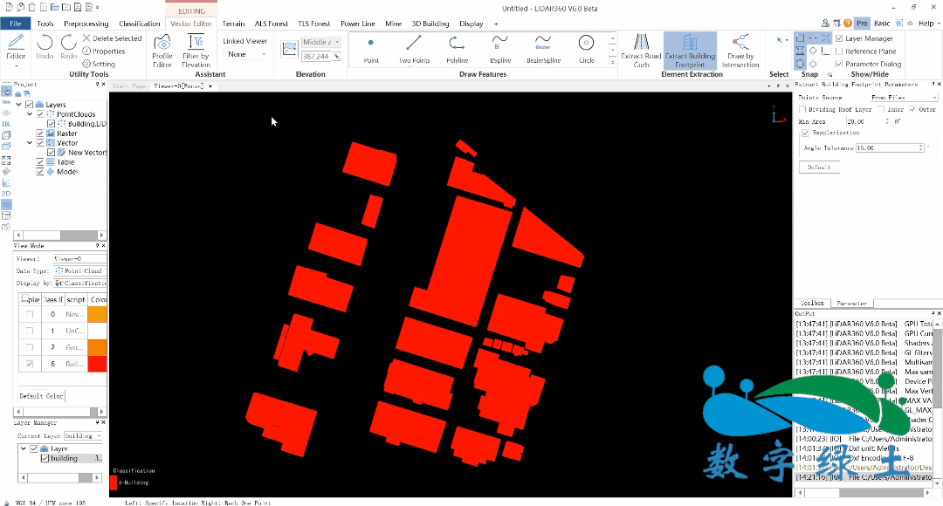
Task: Click the full extent icon in sidebar
Action: [6, 161]
